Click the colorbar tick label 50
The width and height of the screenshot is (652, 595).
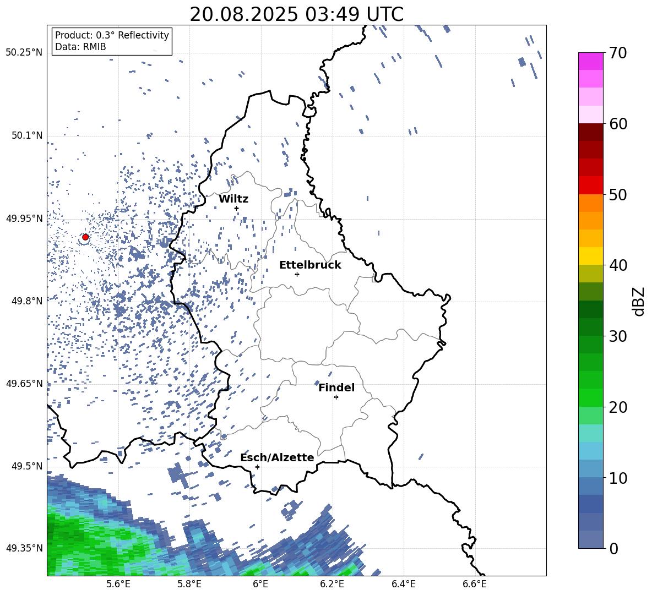(x=618, y=195)
